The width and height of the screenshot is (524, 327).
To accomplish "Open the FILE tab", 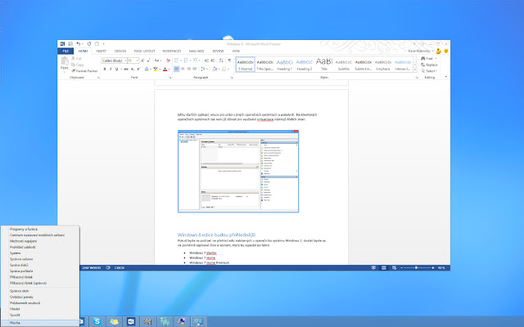I will tap(65, 51).
